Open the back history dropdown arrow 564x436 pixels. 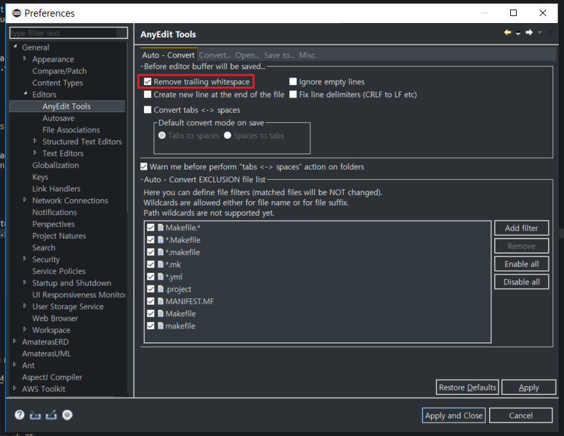[x=518, y=33]
